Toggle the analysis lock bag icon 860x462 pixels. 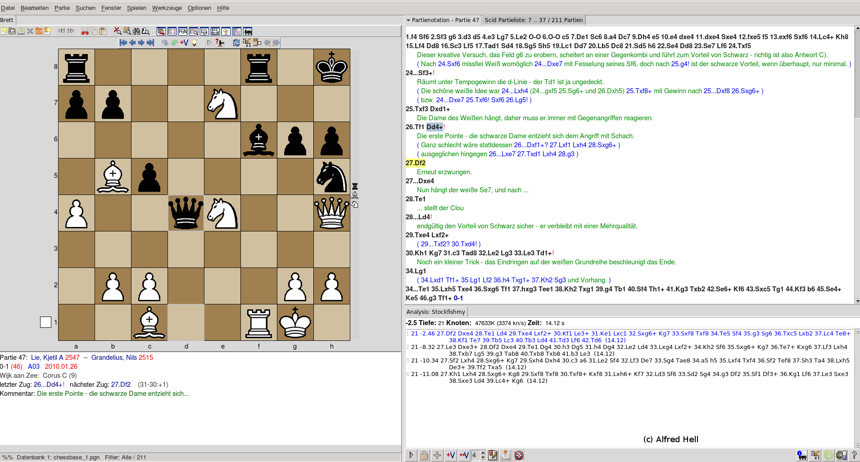pos(424,455)
